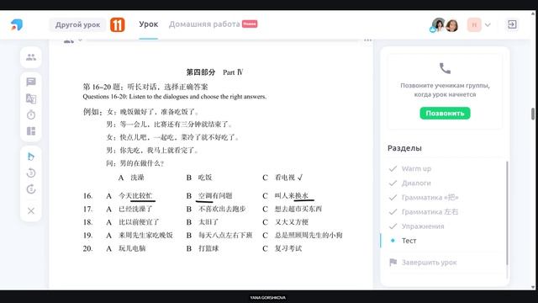Go to the Грамматика «把» section
The image size is (538, 303).
[x=430, y=198]
